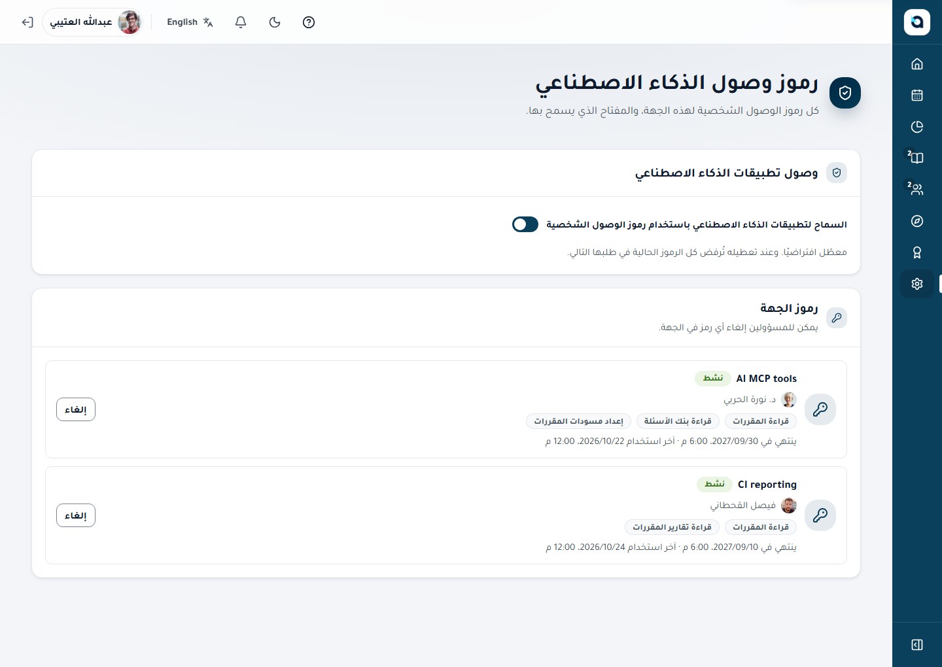
Task: Open the book icon with badge 2
Action: 916,158
